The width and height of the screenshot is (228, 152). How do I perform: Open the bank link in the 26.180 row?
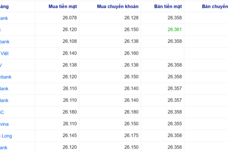[2, 112]
